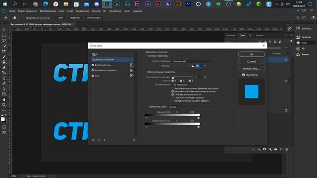Image resolution: width=317 pixels, height=178 pixels.
Task: Open the Window menu
Action: point(127,11)
